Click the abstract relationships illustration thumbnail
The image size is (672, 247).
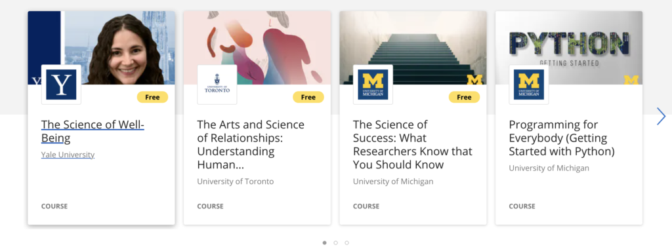pyautogui.click(x=257, y=48)
